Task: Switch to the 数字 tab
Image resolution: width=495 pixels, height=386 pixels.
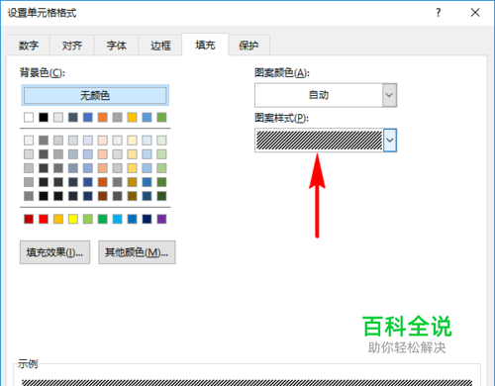Action: (x=29, y=46)
